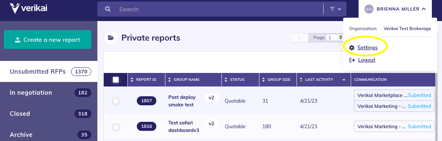Collapse the Brienna Miller account menu
The width and height of the screenshot is (442, 141).
(x=424, y=9)
